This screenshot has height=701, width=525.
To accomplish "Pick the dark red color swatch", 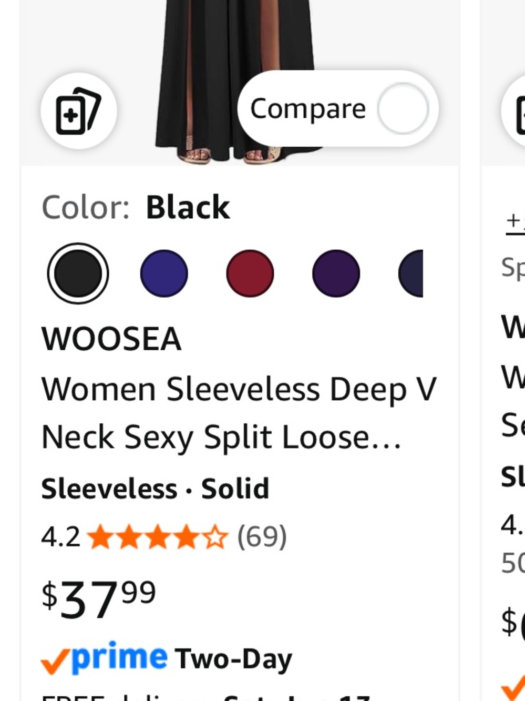I will 250,273.
